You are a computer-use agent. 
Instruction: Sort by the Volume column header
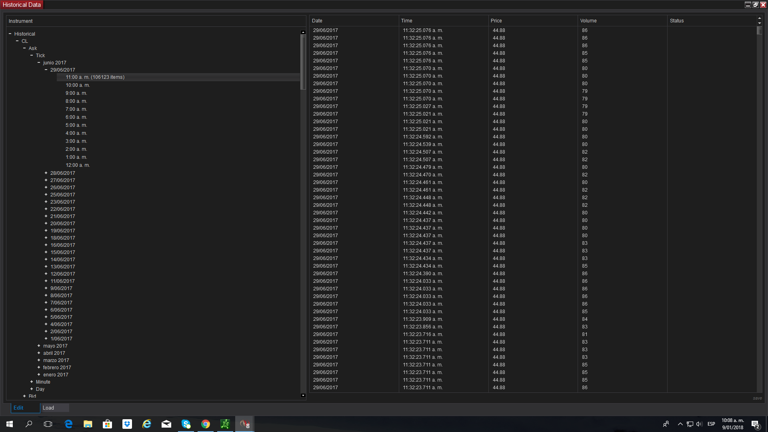(x=588, y=21)
